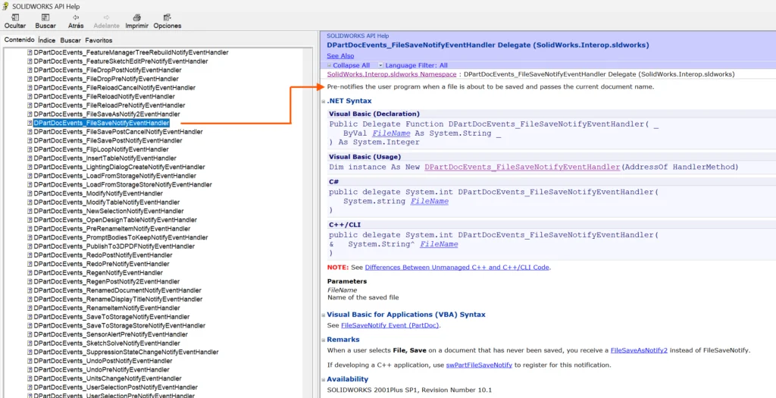Select DPartDocEvents_FileReloadCancelNotifyEventHandler topic

(x=114, y=88)
